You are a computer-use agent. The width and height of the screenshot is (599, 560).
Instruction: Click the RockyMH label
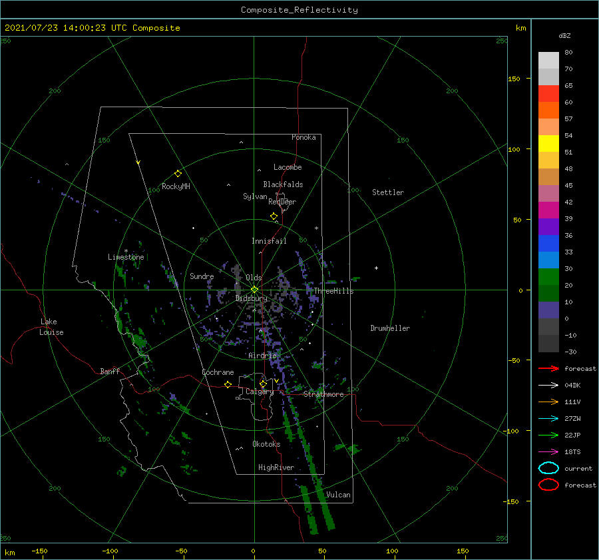tap(176, 186)
